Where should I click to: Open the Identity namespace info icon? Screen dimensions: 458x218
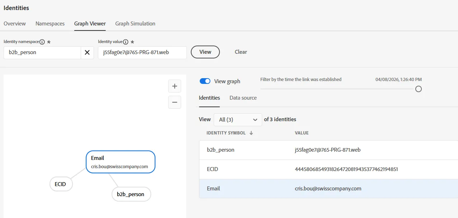coord(42,42)
